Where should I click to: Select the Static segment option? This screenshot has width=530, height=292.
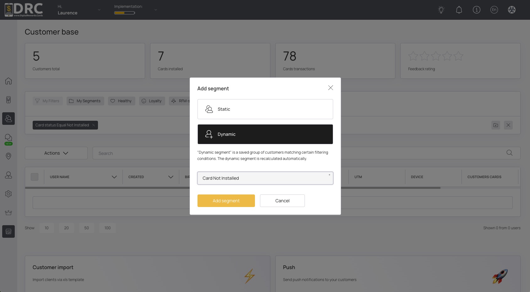[265, 109]
